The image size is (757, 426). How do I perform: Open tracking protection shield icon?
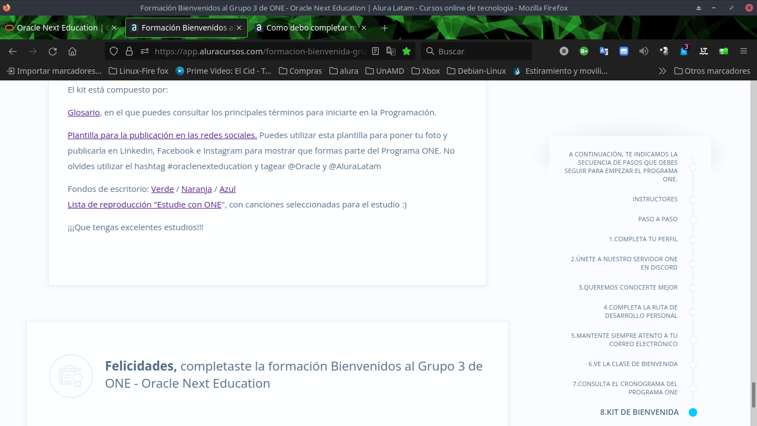tap(114, 51)
